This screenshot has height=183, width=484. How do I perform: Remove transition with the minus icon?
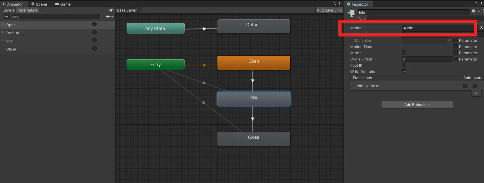point(476,93)
